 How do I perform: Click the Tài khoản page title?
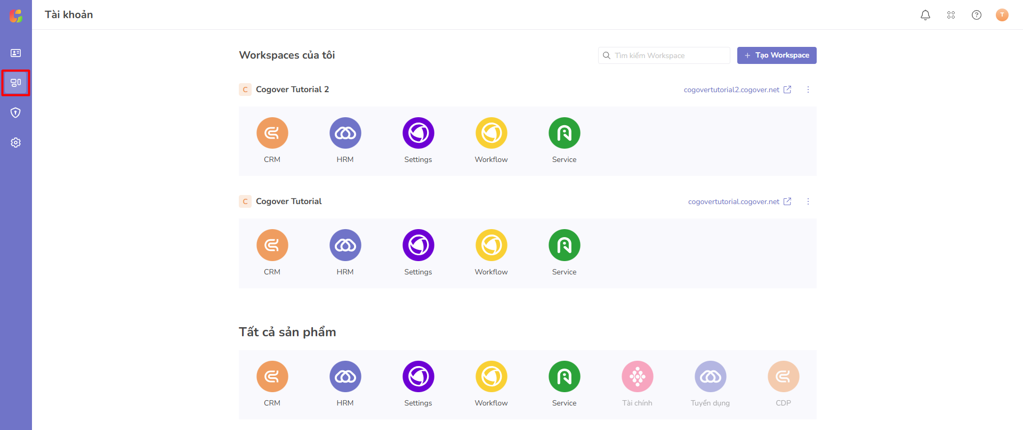click(x=69, y=15)
